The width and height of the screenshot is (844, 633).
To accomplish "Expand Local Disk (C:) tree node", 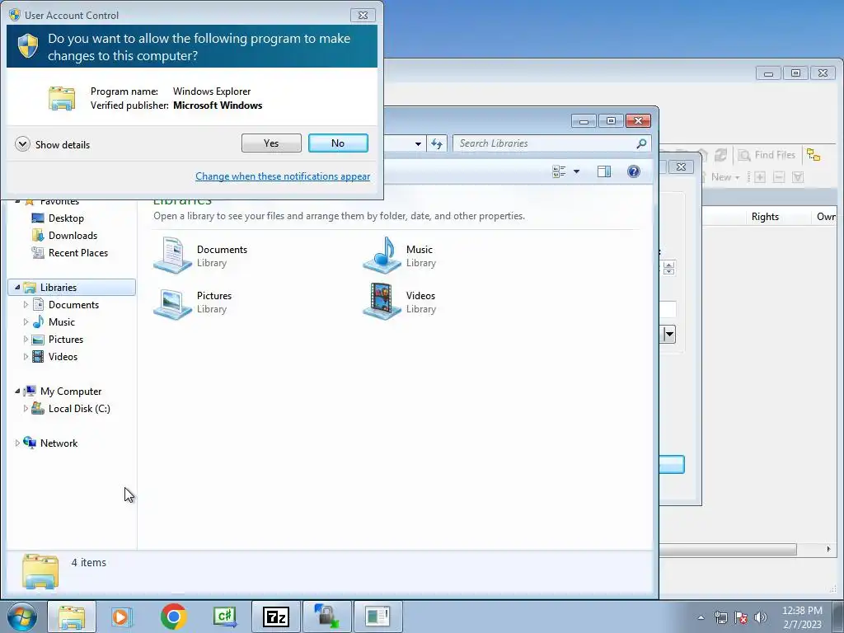I will coord(26,409).
